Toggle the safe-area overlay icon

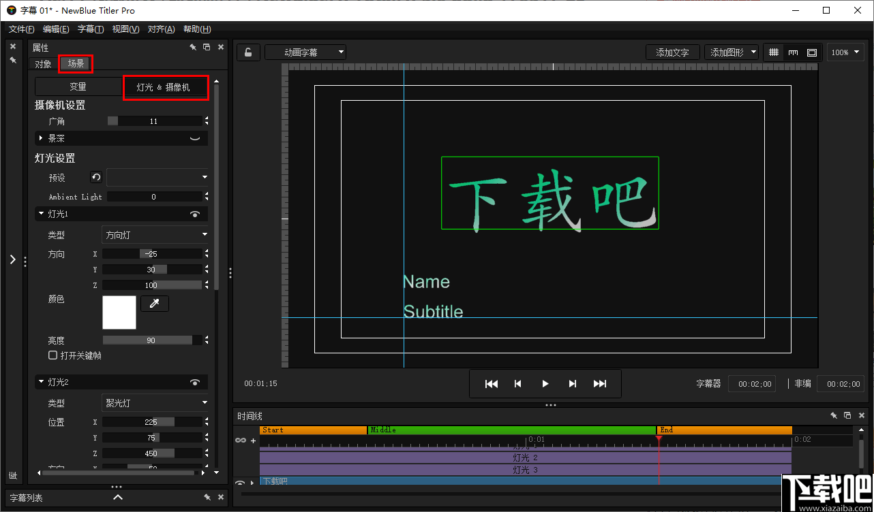(x=811, y=52)
